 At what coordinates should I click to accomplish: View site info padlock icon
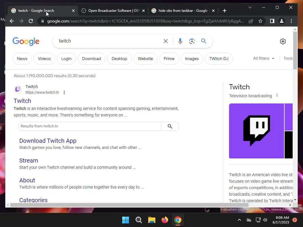pos(43,21)
